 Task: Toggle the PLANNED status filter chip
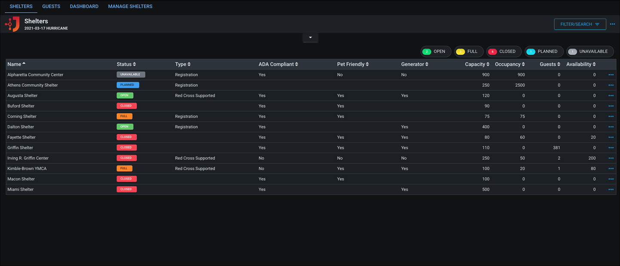543,51
